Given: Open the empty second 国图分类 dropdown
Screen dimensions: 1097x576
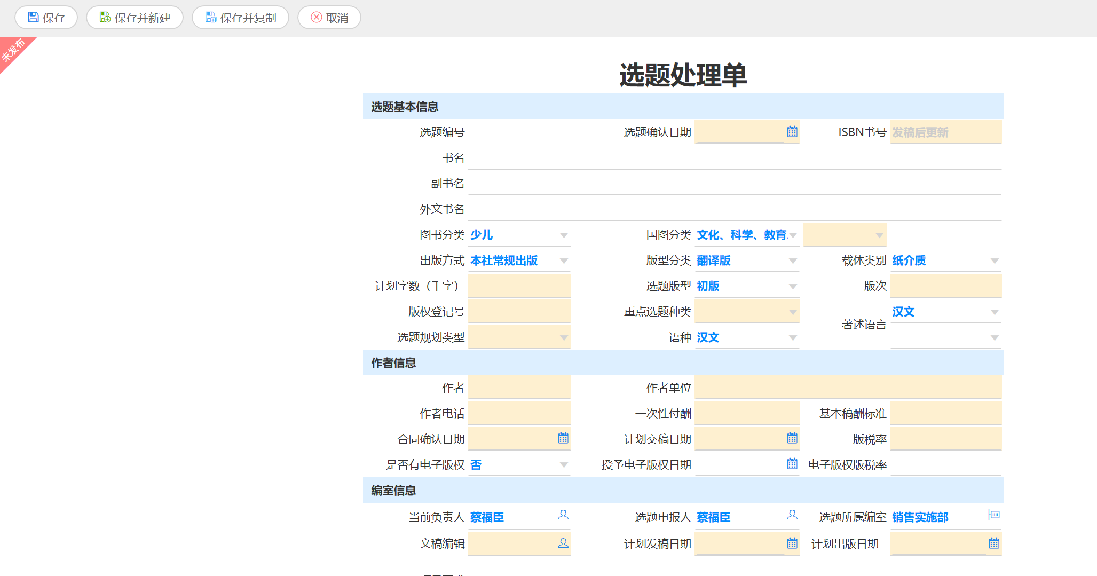Looking at the screenshot, I should point(845,234).
